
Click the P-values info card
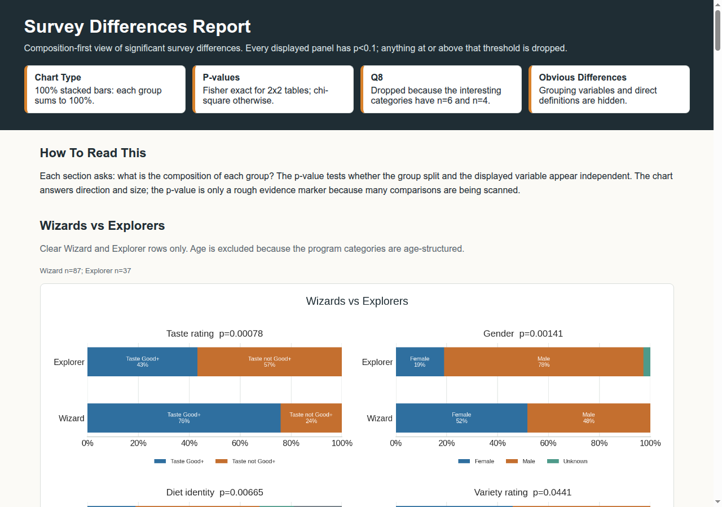pos(273,90)
